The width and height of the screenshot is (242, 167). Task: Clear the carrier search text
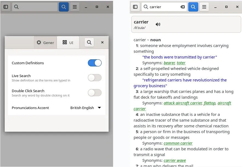183,7
